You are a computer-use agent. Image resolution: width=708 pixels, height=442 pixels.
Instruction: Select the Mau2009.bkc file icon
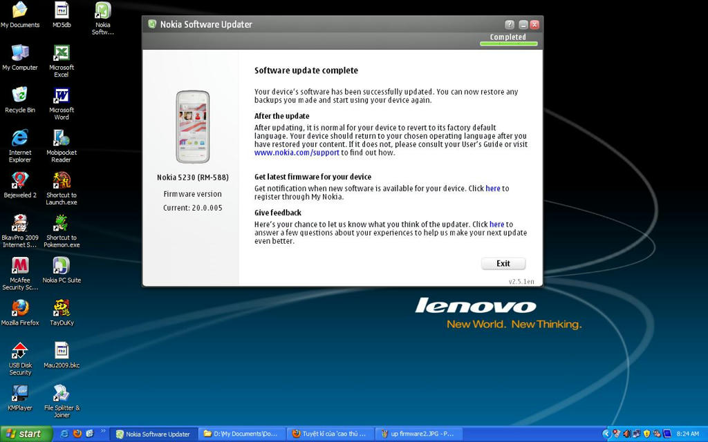(62, 356)
